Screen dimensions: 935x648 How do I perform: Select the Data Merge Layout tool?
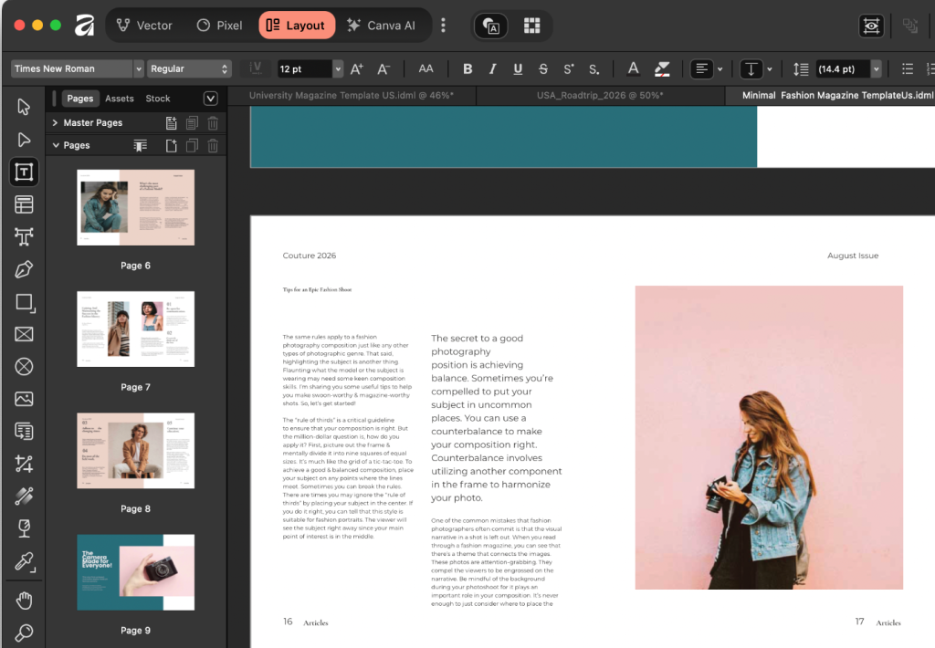pyautogui.click(x=24, y=431)
